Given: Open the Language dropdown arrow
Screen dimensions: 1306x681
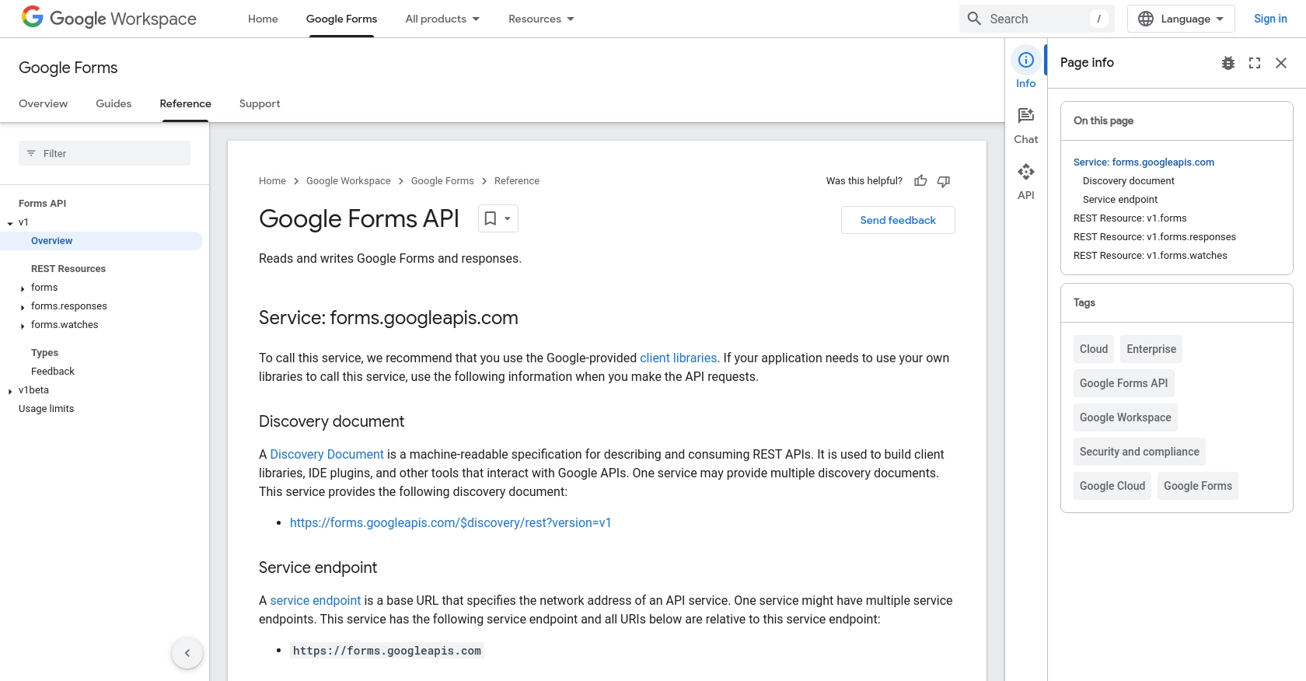Looking at the screenshot, I should 1220,19.
